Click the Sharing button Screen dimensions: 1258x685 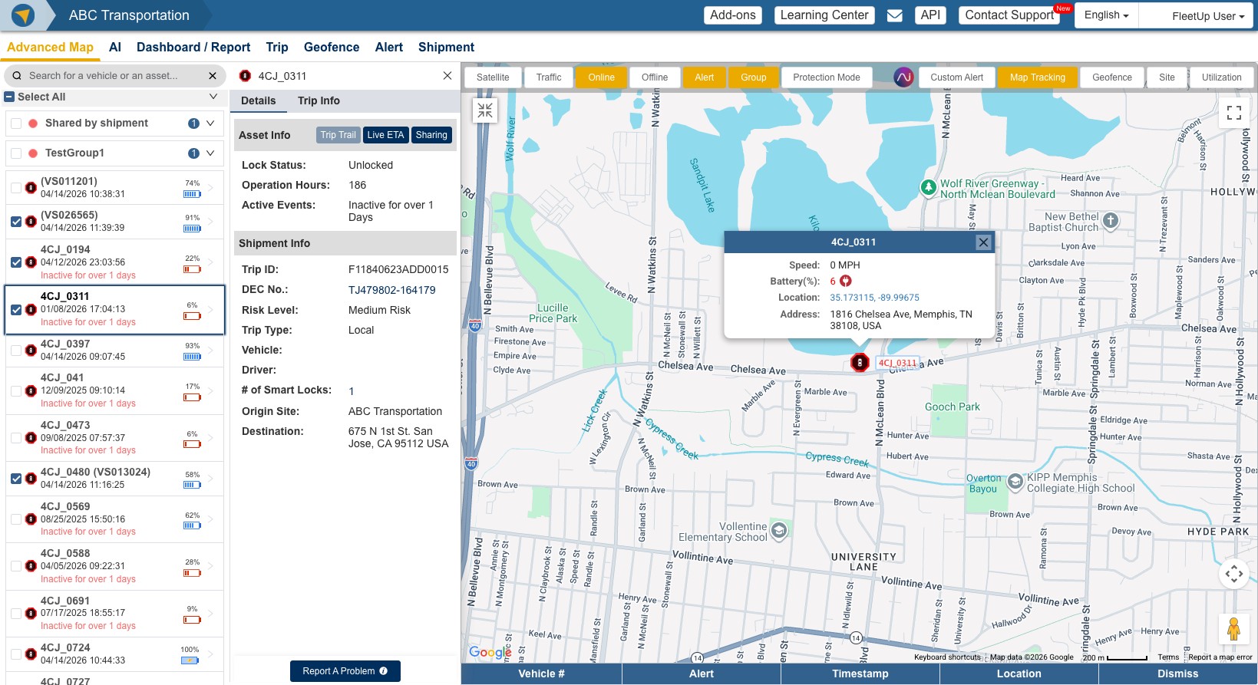[x=431, y=135]
